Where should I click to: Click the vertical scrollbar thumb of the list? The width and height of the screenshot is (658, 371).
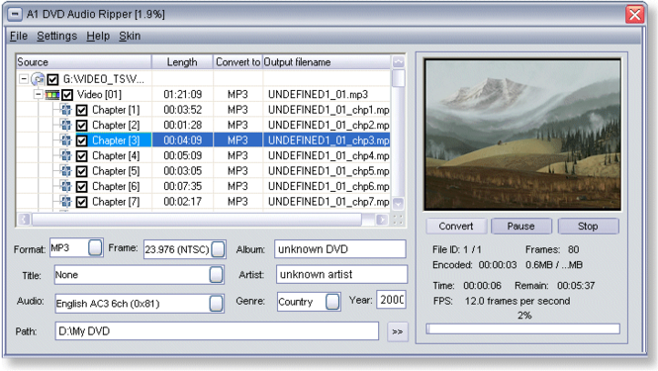(398, 78)
